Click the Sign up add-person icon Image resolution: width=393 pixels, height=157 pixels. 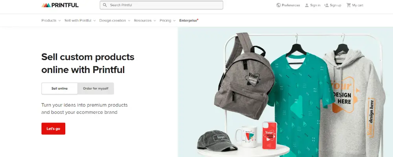326,5
